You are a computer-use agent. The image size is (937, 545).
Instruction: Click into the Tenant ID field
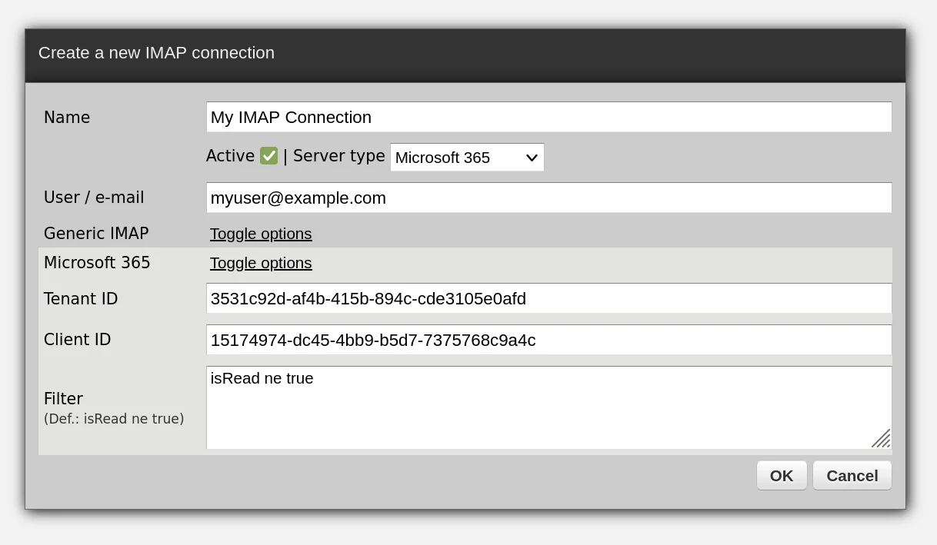pyautogui.click(x=549, y=298)
